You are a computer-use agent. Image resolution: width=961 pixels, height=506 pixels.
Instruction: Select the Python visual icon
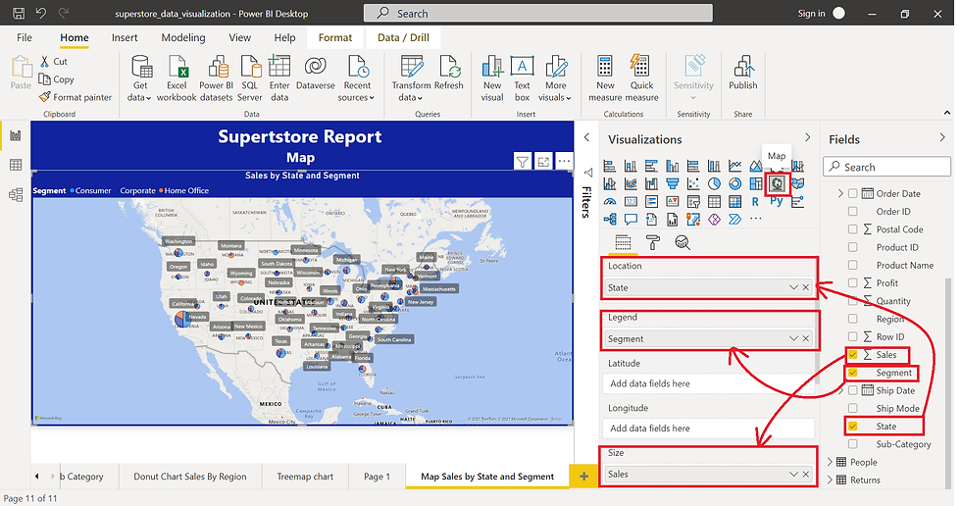(777, 201)
